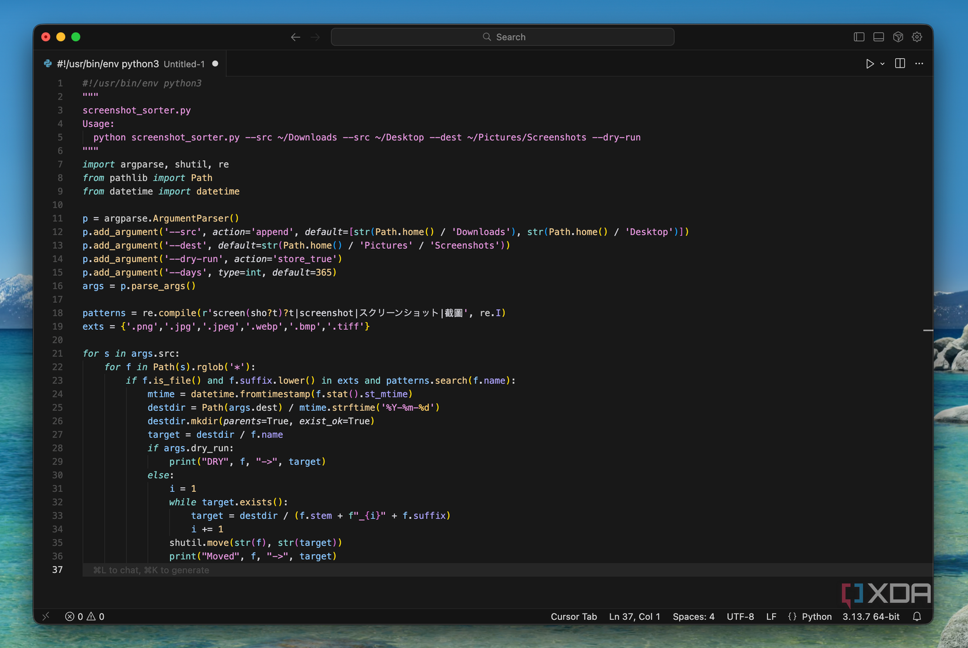Viewport: 968px width, 648px height.
Task: Split the editor to the right
Action: [x=900, y=63]
